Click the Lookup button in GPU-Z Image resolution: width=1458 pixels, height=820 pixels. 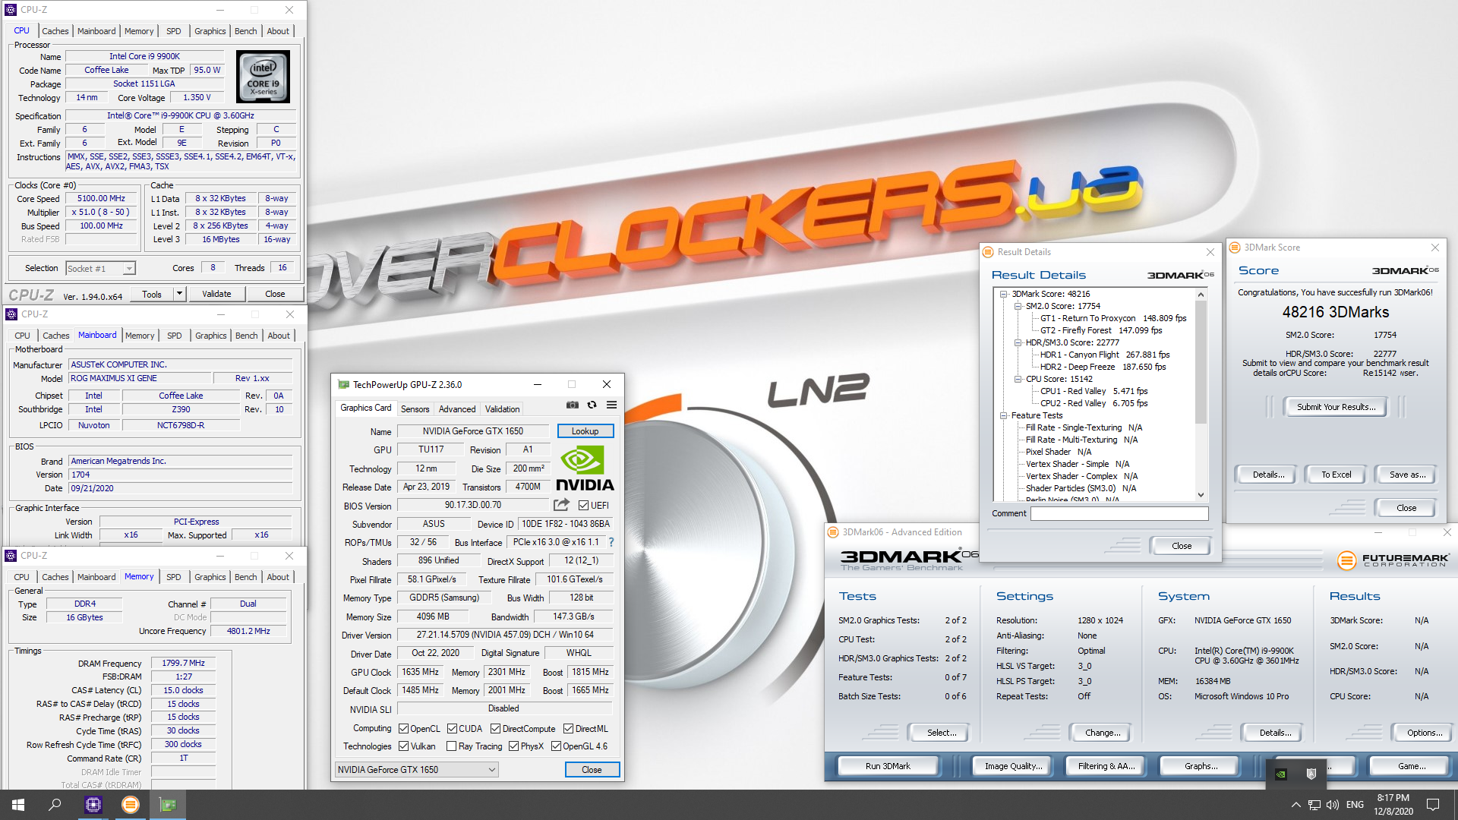coord(585,431)
